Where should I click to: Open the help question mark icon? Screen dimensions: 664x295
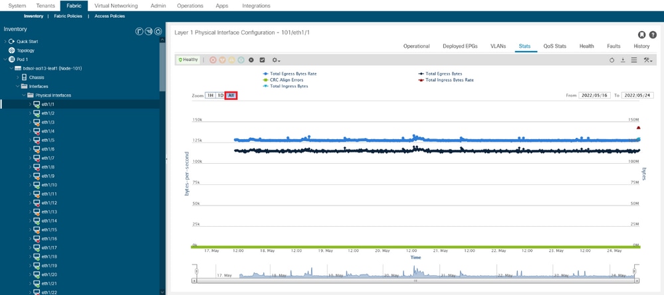(x=653, y=34)
